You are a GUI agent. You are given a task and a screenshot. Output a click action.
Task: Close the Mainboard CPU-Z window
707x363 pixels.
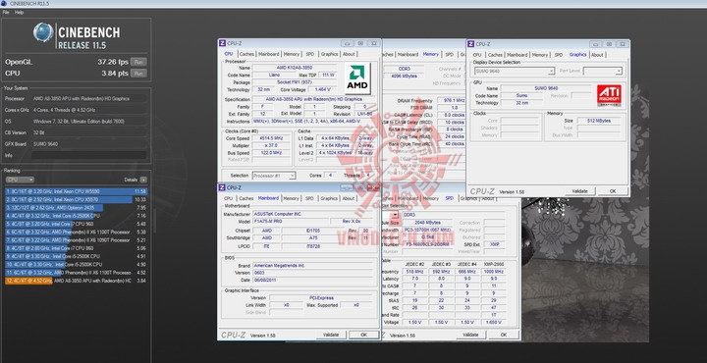tap(373, 187)
